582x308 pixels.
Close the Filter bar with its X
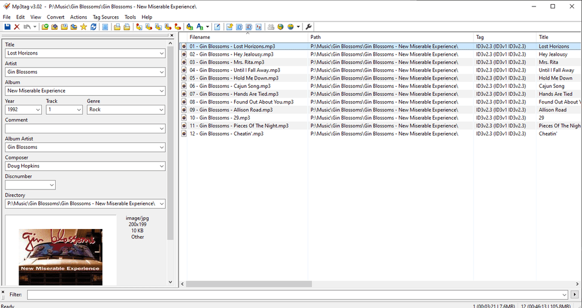click(3, 292)
